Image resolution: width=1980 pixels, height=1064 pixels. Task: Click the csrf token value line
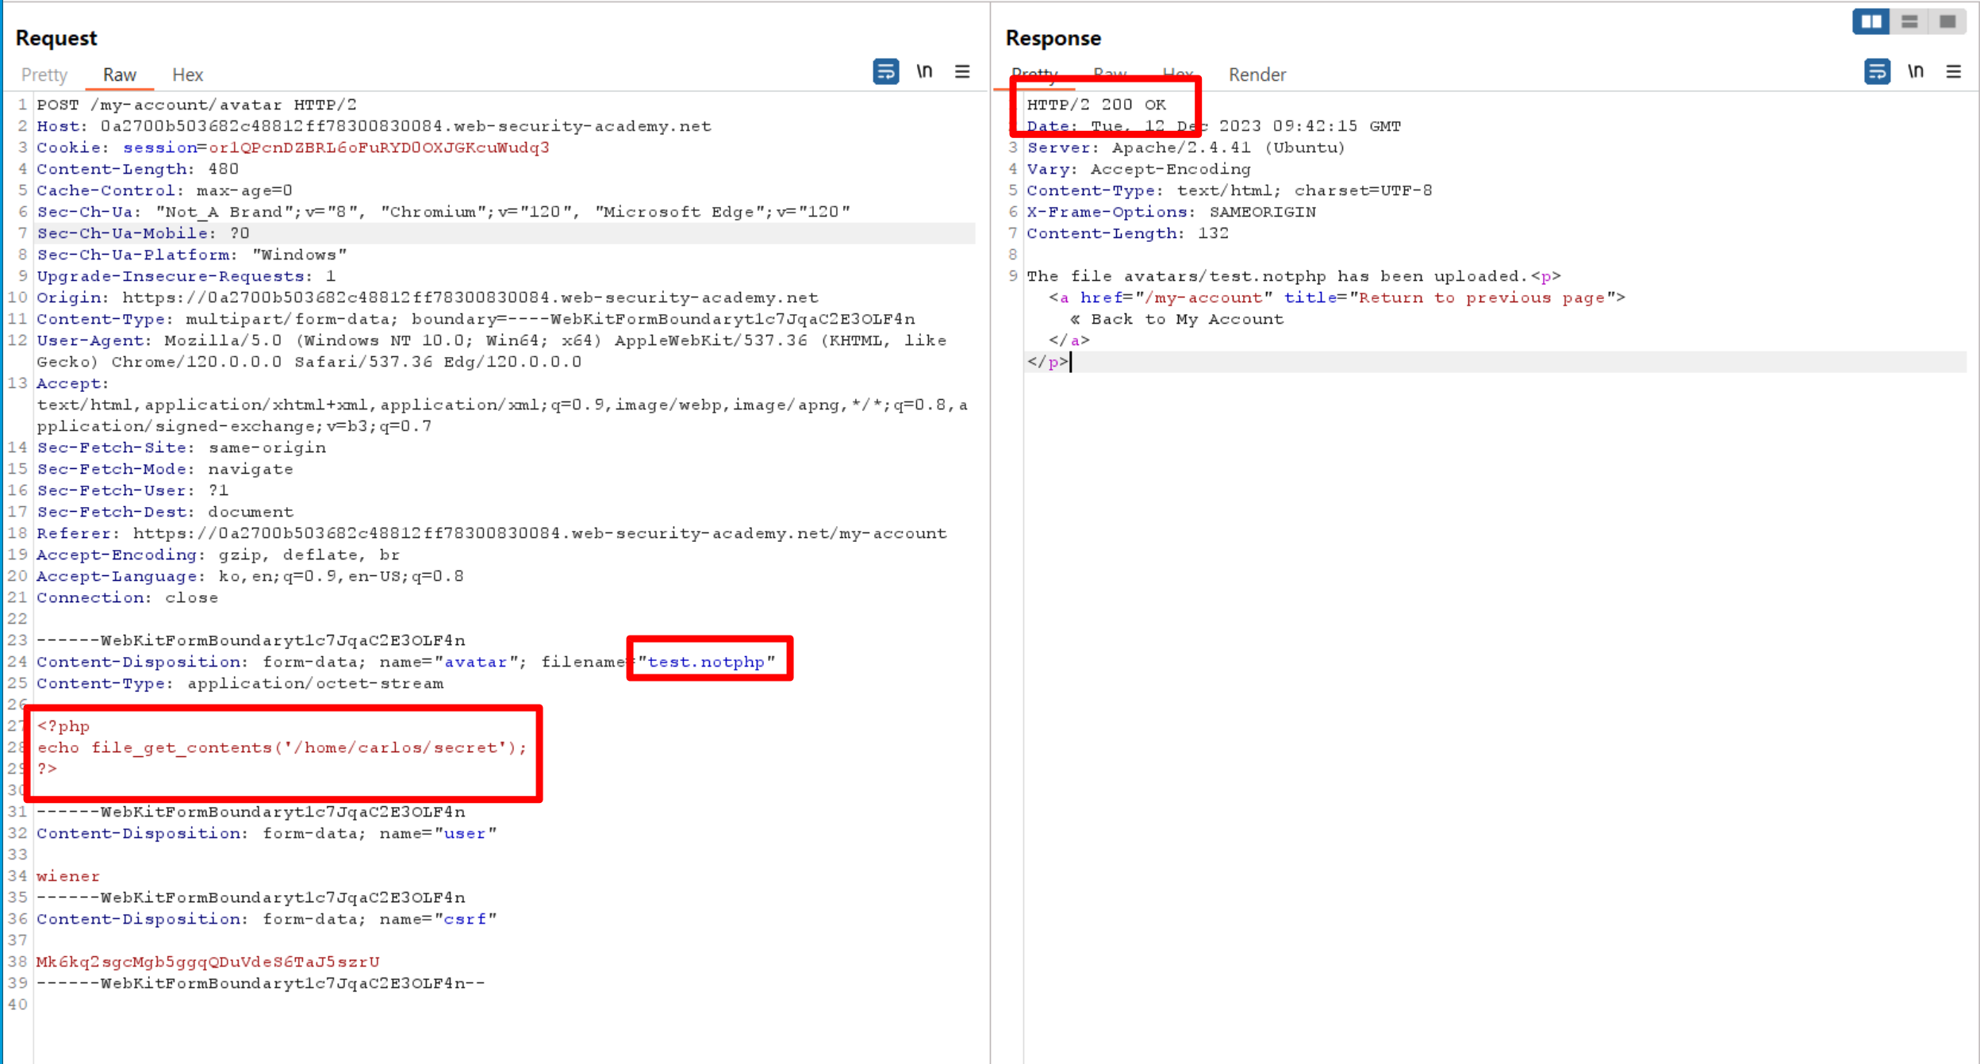(208, 962)
